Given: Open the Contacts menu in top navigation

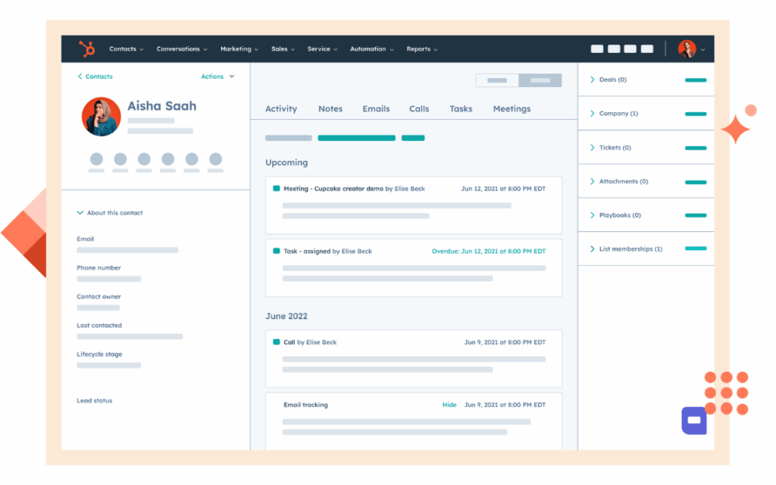Looking at the screenshot, I should tap(127, 49).
